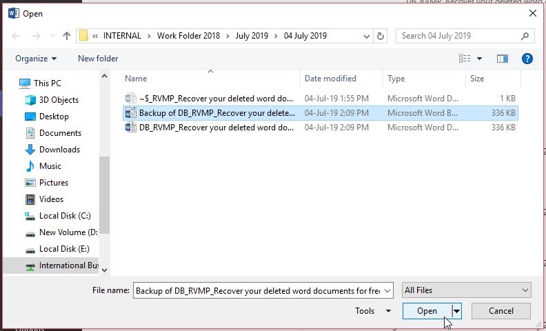The height and width of the screenshot is (331, 546).
Task: Open 3D Objects folder
Action: click(52, 100)
